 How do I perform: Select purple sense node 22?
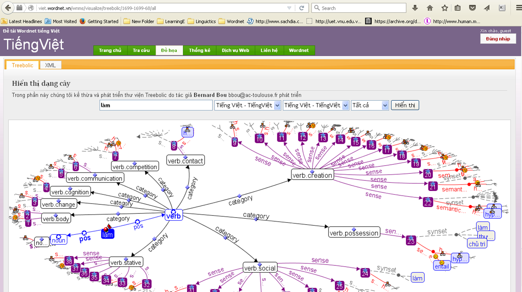[x=428, y=202]
